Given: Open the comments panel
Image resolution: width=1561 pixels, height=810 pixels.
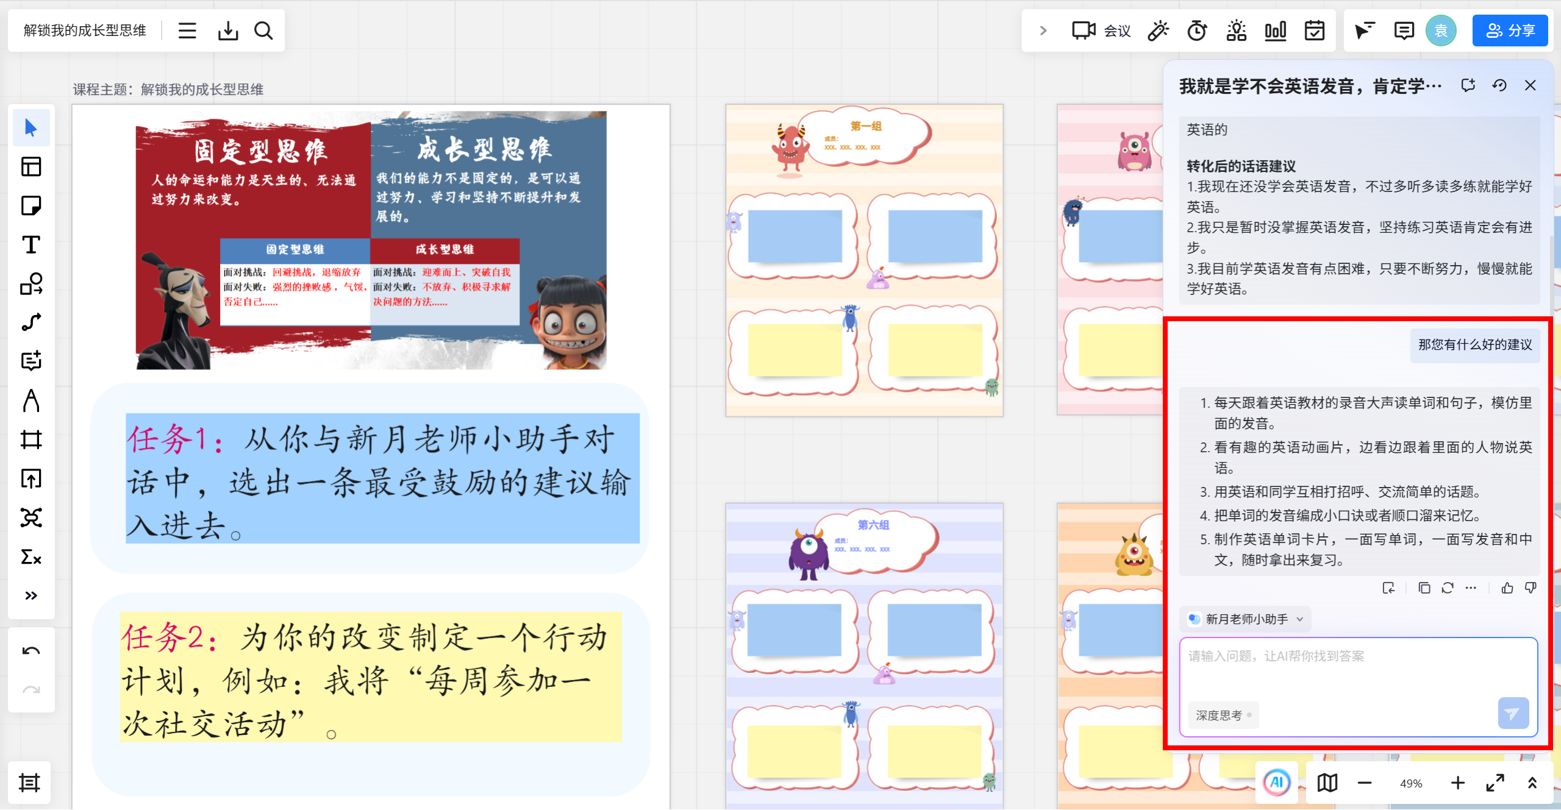Looking at the screenshot, I should pyautogui.click(x=1404, y=30).
